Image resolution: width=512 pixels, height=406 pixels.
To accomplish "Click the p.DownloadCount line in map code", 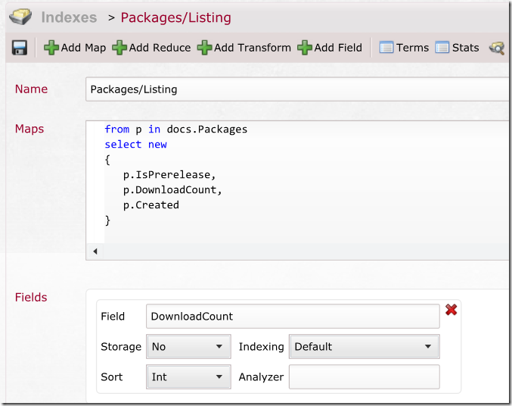I will (x=172, y=190).
